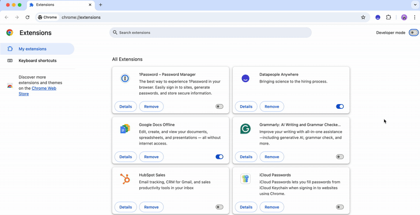This screenshot has width=420, height=215.
Task: Click the Chrome Web Store icon in sidebar
Action: click(x=10, y=86)
